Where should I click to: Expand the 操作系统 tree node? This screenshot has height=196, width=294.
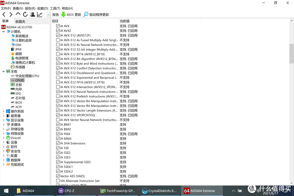pos(4,111)
